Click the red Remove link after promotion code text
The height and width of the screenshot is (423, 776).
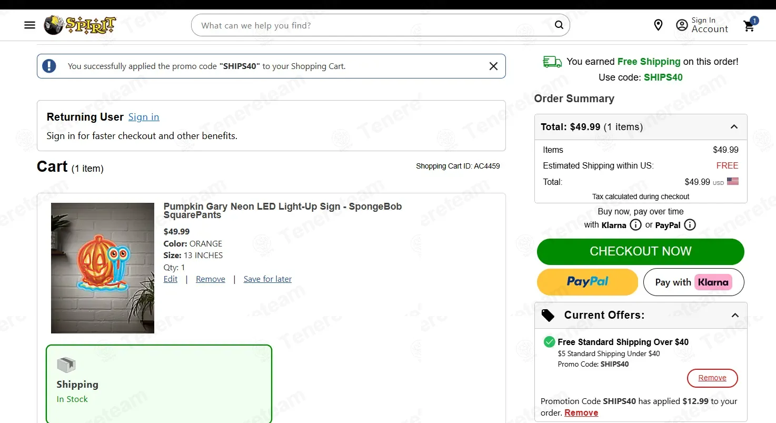click(x=581, y=412)
